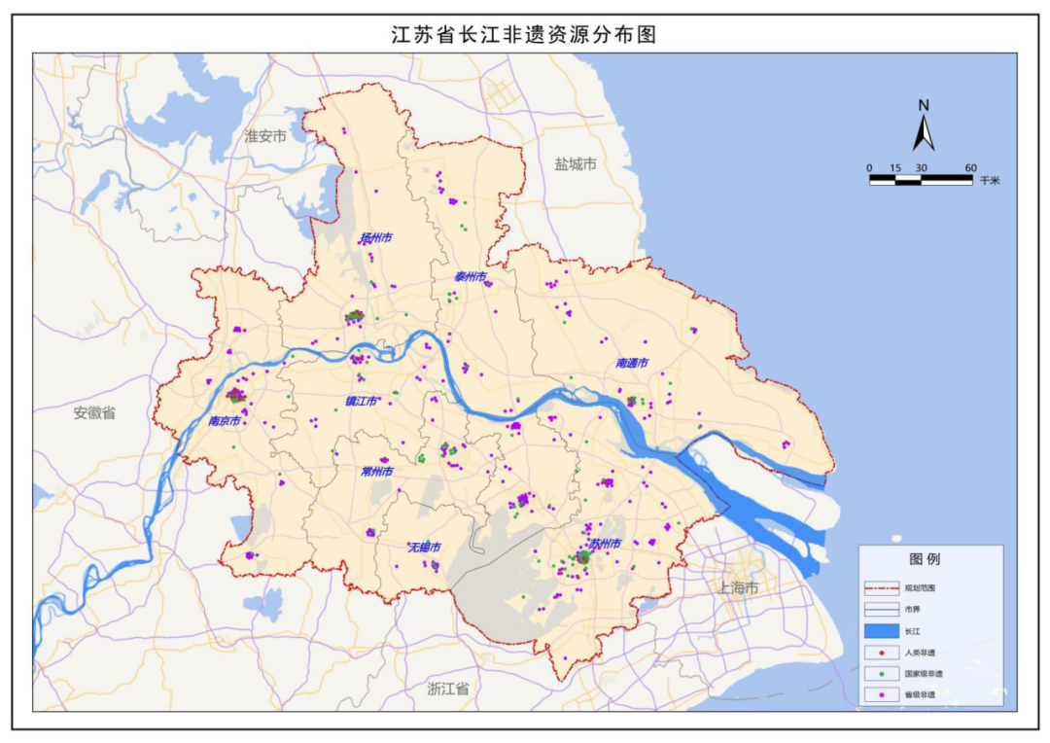Click the 扬州市 city label
Image resolution: width=1050 pixels, height=743 pixels.
[375, 238]
